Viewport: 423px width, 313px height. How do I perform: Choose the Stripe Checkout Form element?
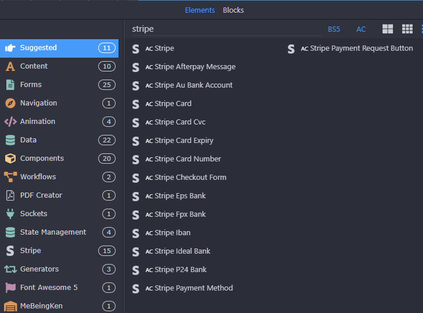coord(190,178)
